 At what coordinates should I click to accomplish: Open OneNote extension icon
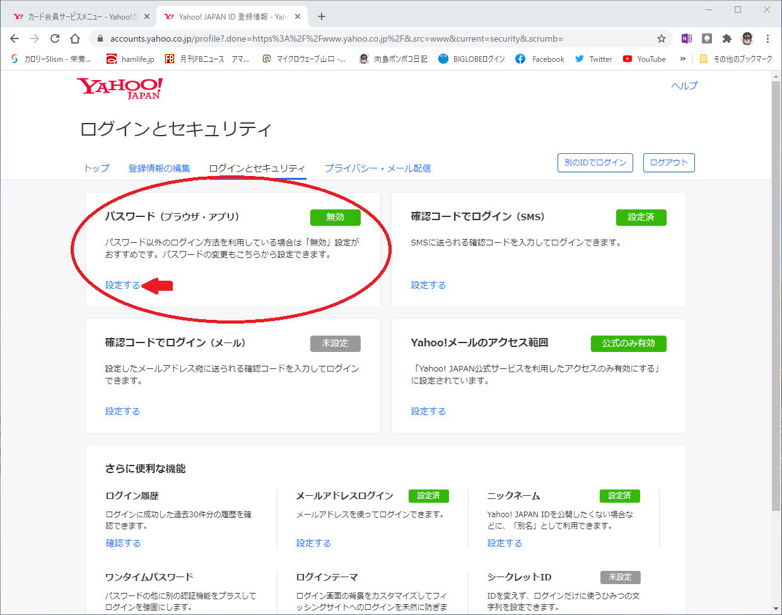pyautogui.click(x=687, y=38)
